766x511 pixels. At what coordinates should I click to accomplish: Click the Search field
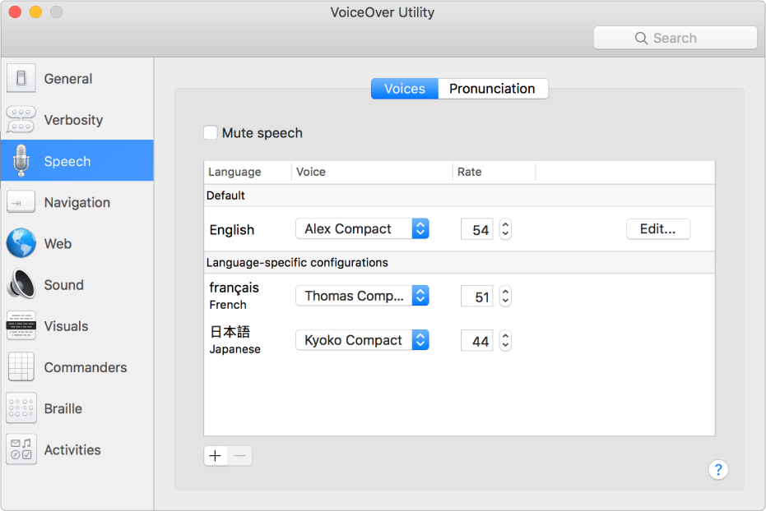[x=675, y=38]
